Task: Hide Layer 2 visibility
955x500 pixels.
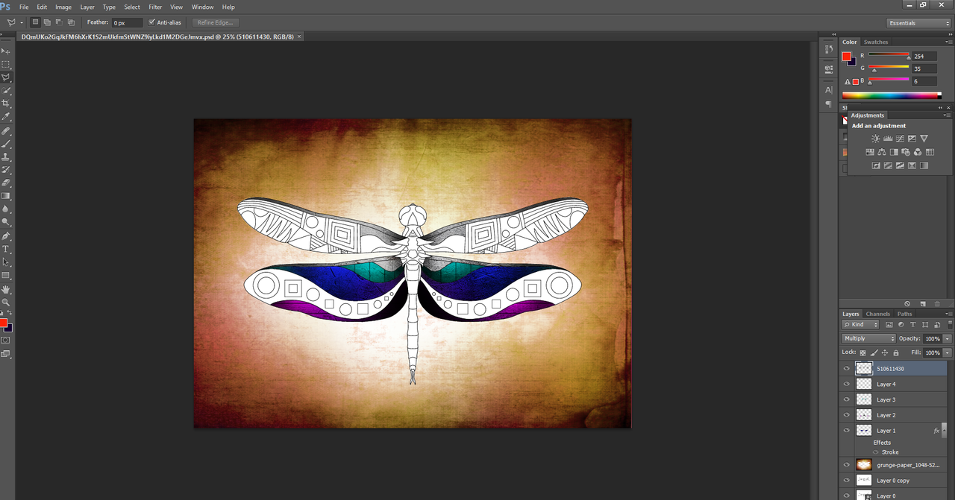Action: [x=846, y=415]
